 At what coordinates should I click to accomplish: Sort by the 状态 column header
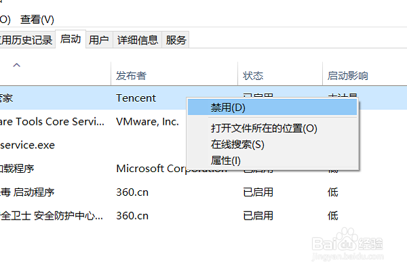point(253,75)
